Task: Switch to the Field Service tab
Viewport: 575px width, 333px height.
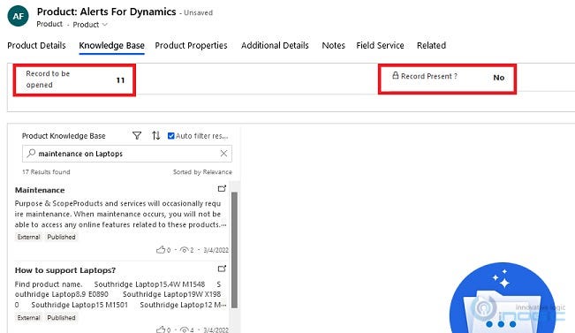Action: point(380,45)
